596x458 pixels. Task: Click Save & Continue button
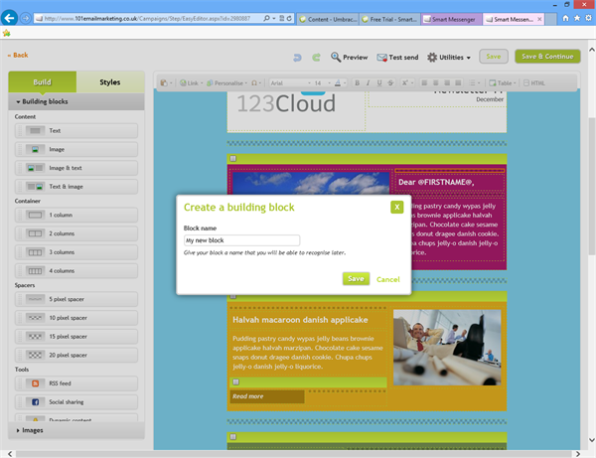pos(547,57)
